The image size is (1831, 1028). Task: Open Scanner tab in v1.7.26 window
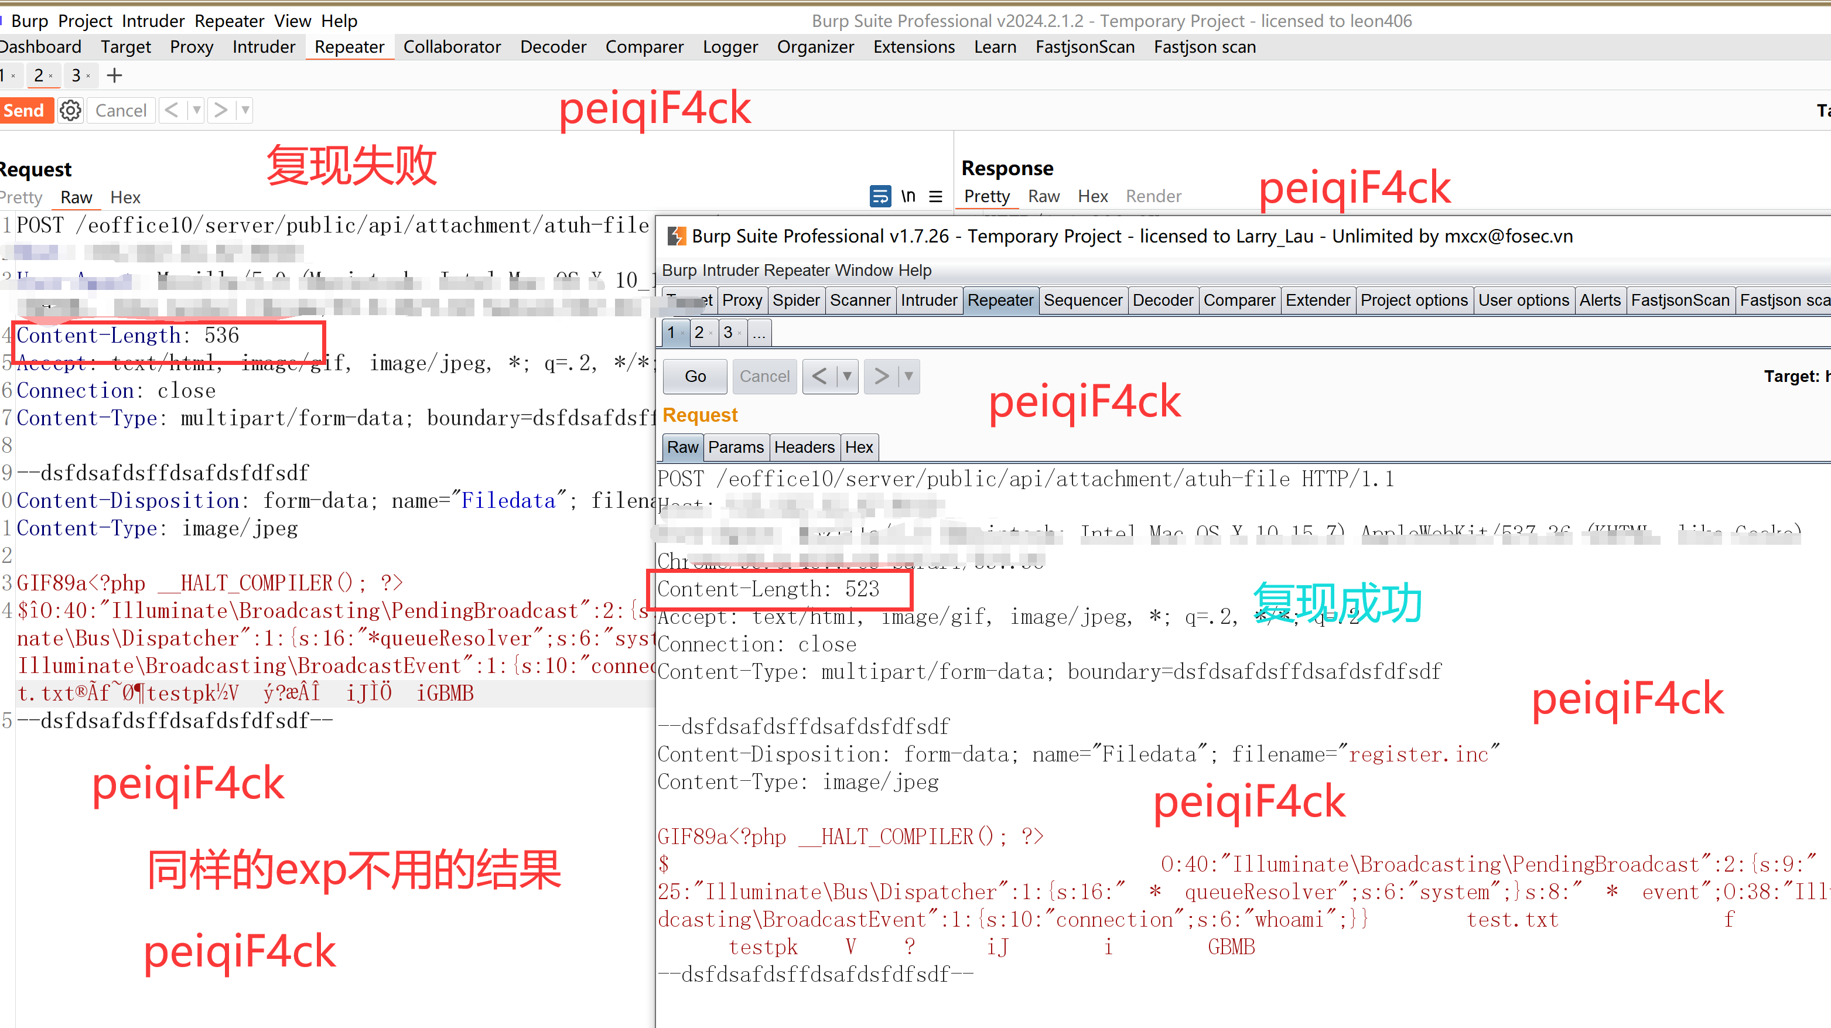[x=859, y=300]
